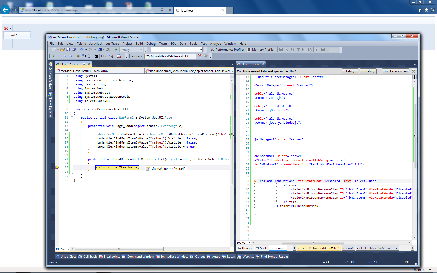The width and height of the screenshot is (437, 273).
Task: Open the Immediate Window tab
Action: point(172,257)
